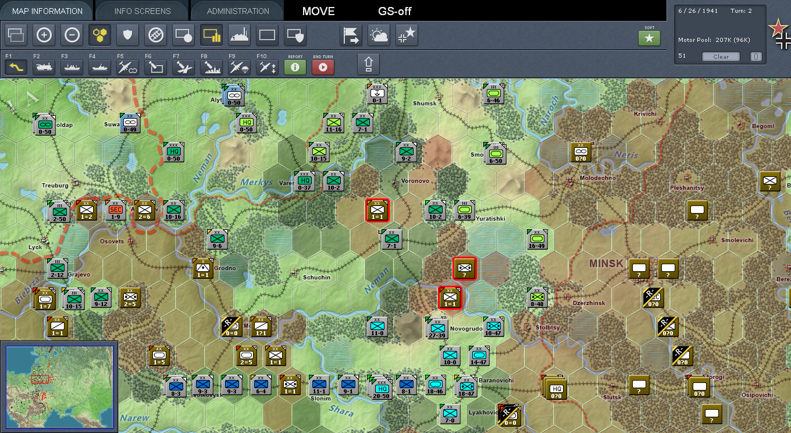Select F4 amphibious ship mode
This screenshot has height=433, width=791.
[x=99, y=67]
